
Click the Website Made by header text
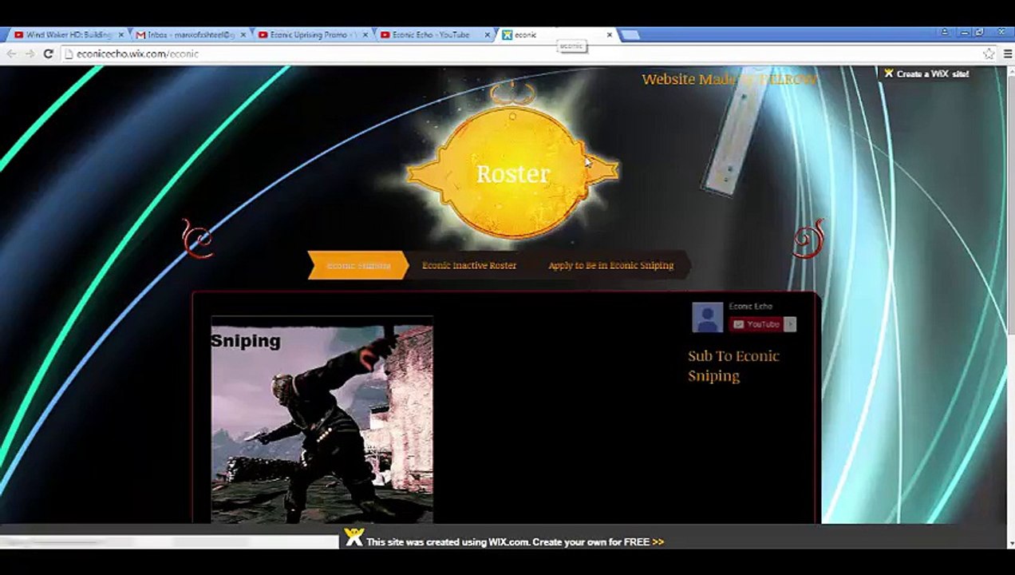(729, 79)
